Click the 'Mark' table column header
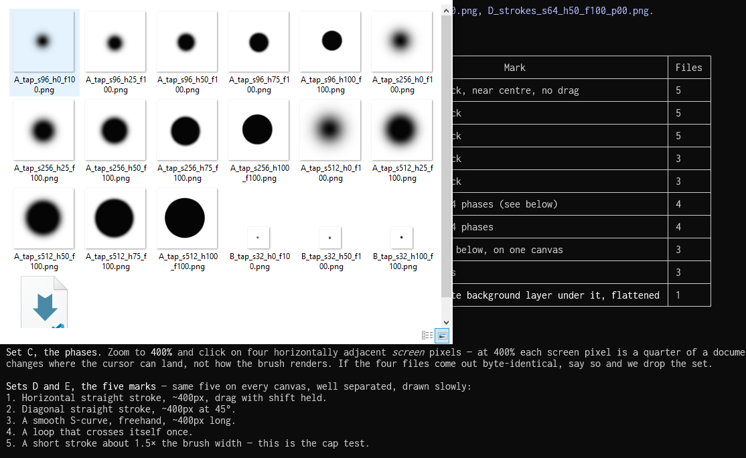This screenshot has width=746, height=458. [514, 68]
